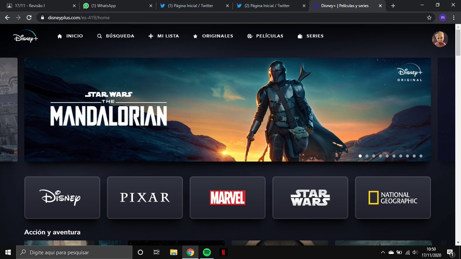Open a new browser tab
461x259 pixels.
point(393,6)
